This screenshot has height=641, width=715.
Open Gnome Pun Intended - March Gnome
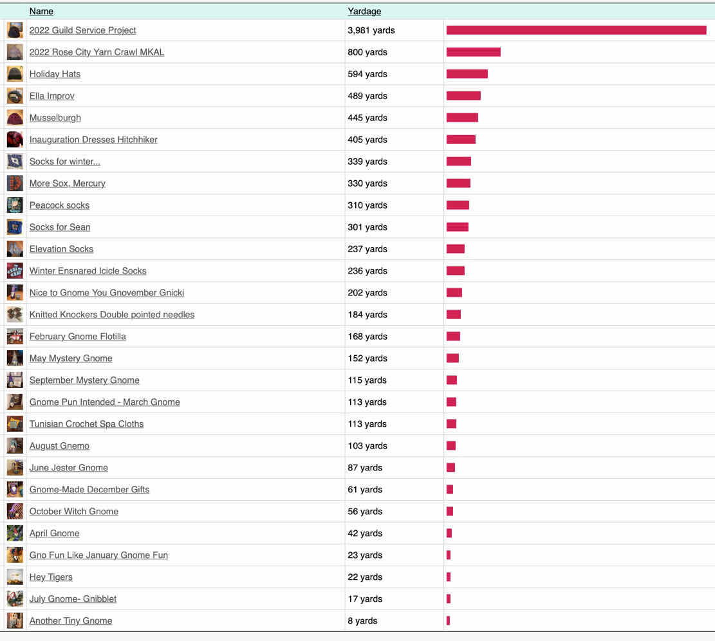[x=104, y=402]
